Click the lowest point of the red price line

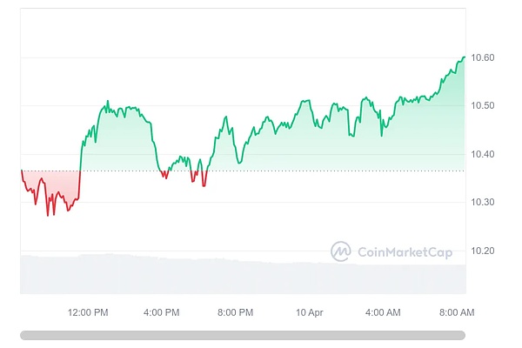tap(48, 215)
